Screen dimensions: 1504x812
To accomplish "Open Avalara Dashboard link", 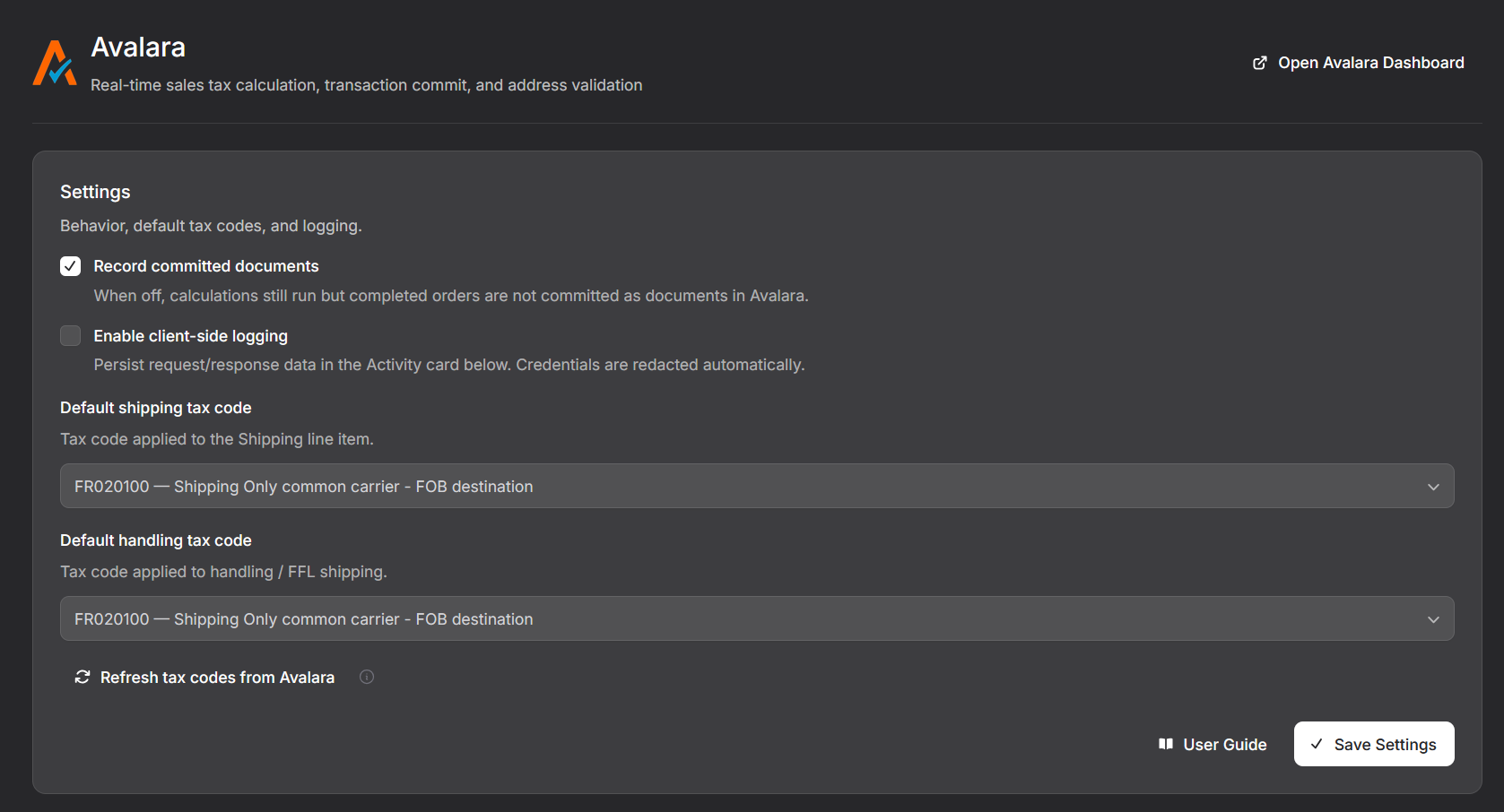I will [x=1359, y=63].
